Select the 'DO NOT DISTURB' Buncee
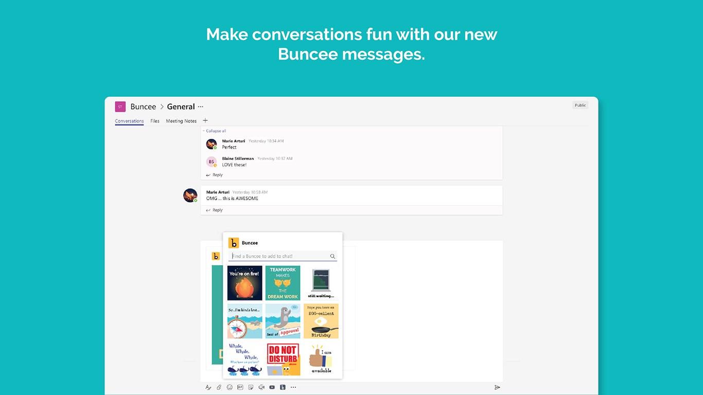The image size is (703, 395). [x=283, y=359]
